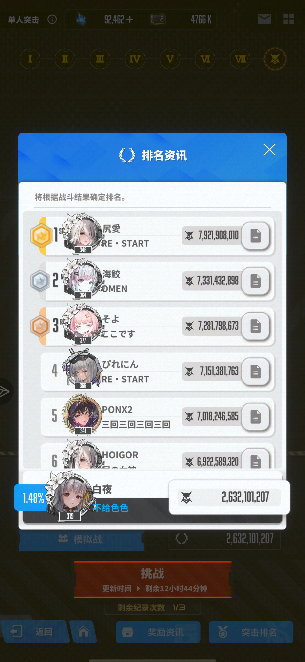Image resolution: width=305 pixels, height=662 pixels.
Task: Select stage I in the stage track
Action: [30, 59]
